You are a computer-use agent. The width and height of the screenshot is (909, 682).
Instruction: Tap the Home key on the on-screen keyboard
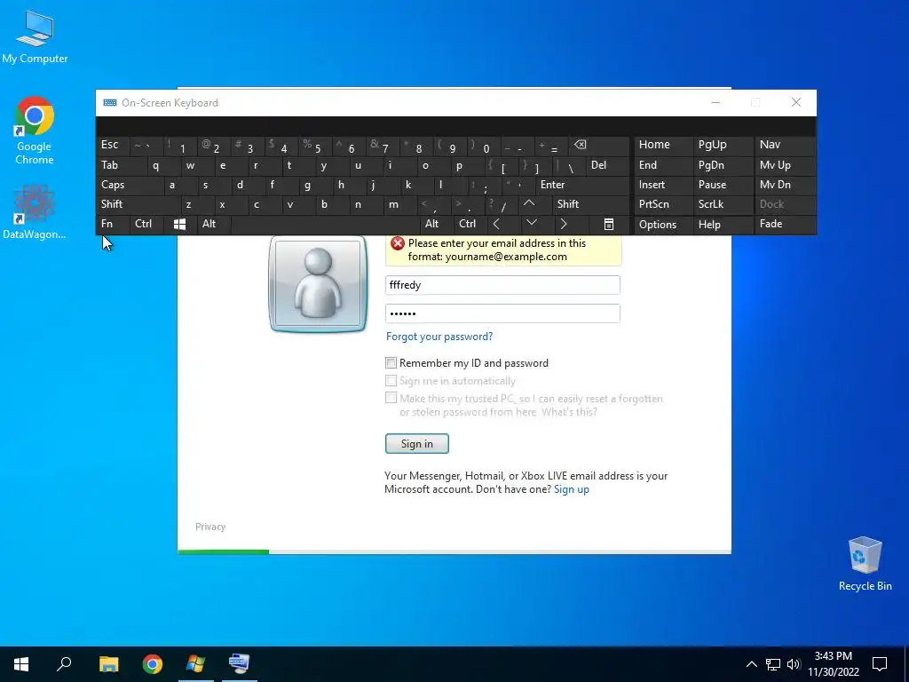[x=664, y=145]
